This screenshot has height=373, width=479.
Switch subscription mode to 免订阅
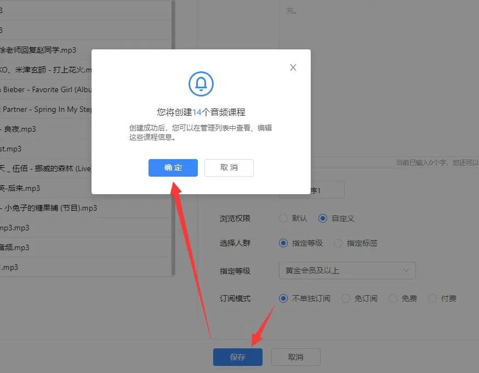point(346,298)
